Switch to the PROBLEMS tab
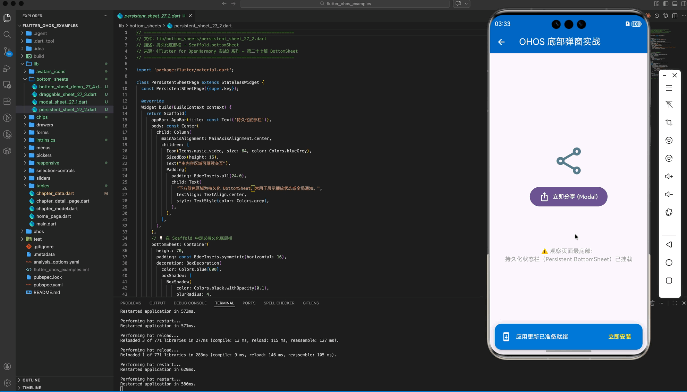Viewport: 687px width, 392px height. tap(130, 303)
